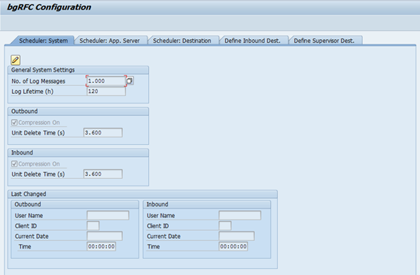This screenshot has height=275, width=420.
Task: Select Define Supervisor Dest. tab
Action: point(324,41)
